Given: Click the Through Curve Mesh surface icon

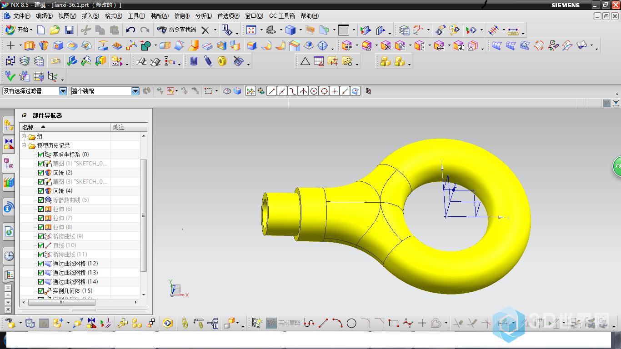Looking at the screenshot, I should point(511,45).
